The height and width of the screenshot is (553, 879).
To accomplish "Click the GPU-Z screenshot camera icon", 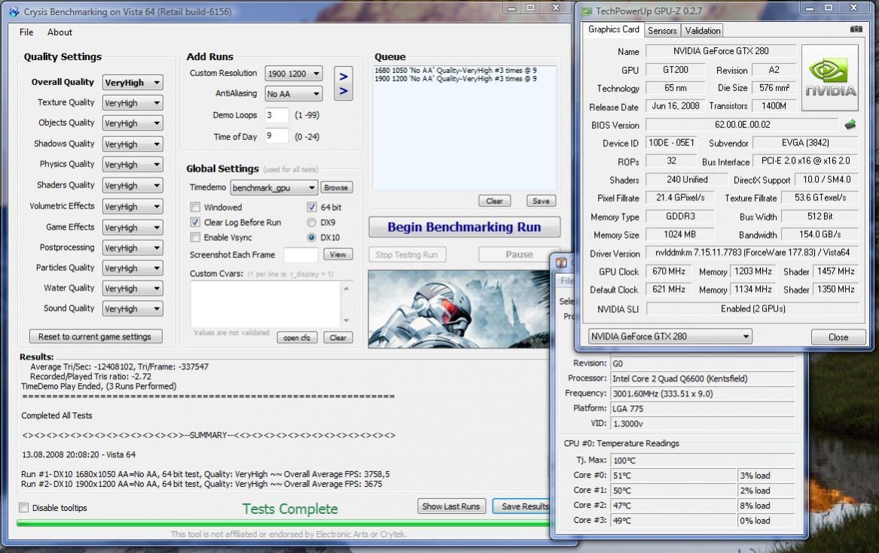I will pyautogui.click(x=856, y=29).
